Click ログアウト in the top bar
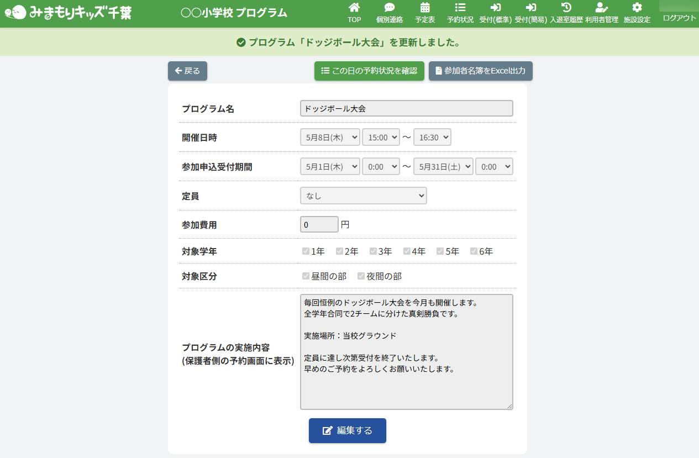Viewport: 699px width, 458px height. point(679,18)
